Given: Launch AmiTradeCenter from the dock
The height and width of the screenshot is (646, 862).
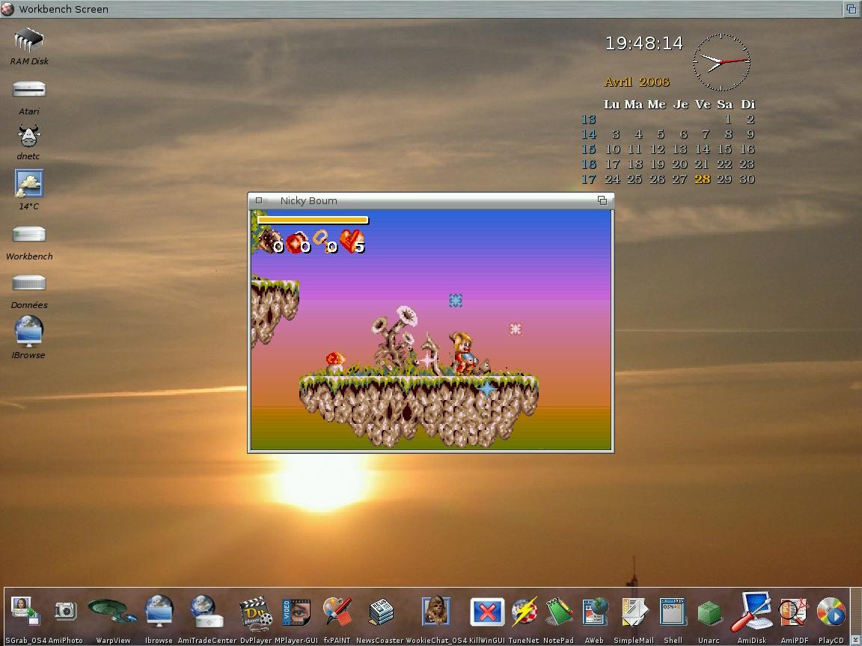Looking at the screenshot, I should click(207, 611).
